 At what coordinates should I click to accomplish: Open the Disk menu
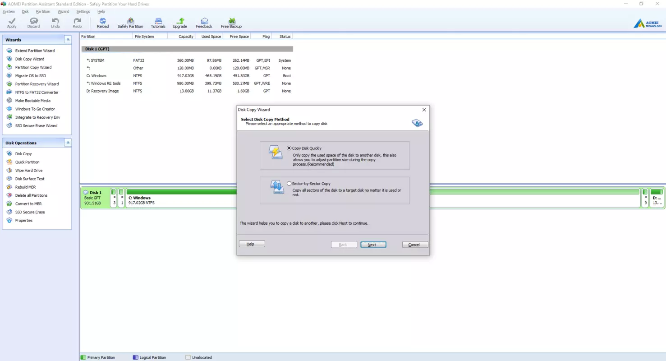[x=25, y=11]
